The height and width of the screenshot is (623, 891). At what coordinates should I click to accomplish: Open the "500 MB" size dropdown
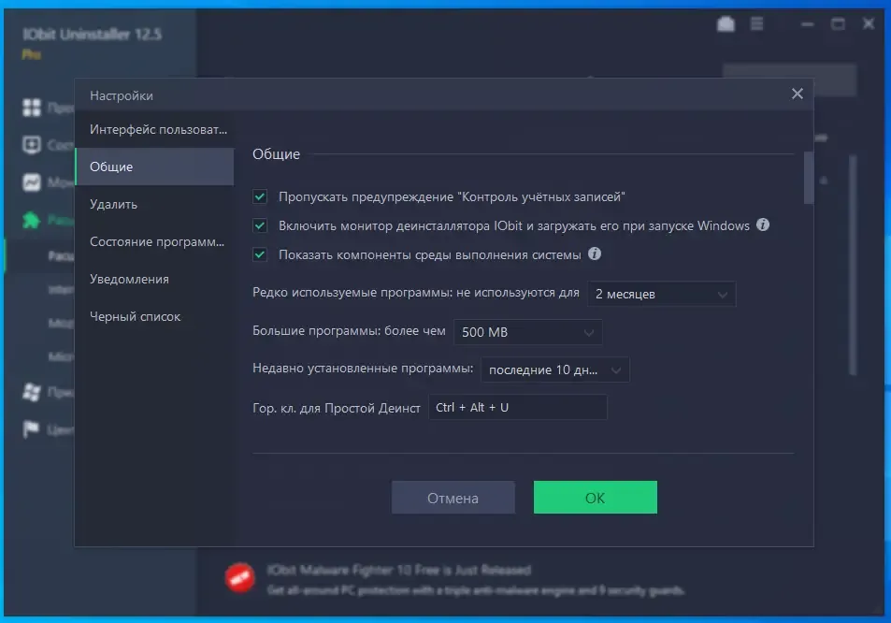tap(528, 332)
